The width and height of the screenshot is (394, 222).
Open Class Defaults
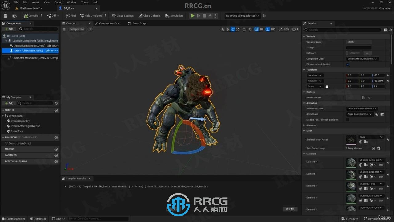150,16
